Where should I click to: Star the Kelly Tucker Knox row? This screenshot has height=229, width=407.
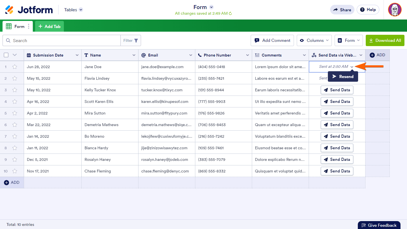point(15,90)
